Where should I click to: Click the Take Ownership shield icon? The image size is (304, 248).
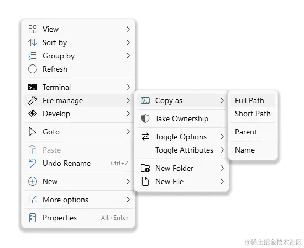click(x=145, y=118)
